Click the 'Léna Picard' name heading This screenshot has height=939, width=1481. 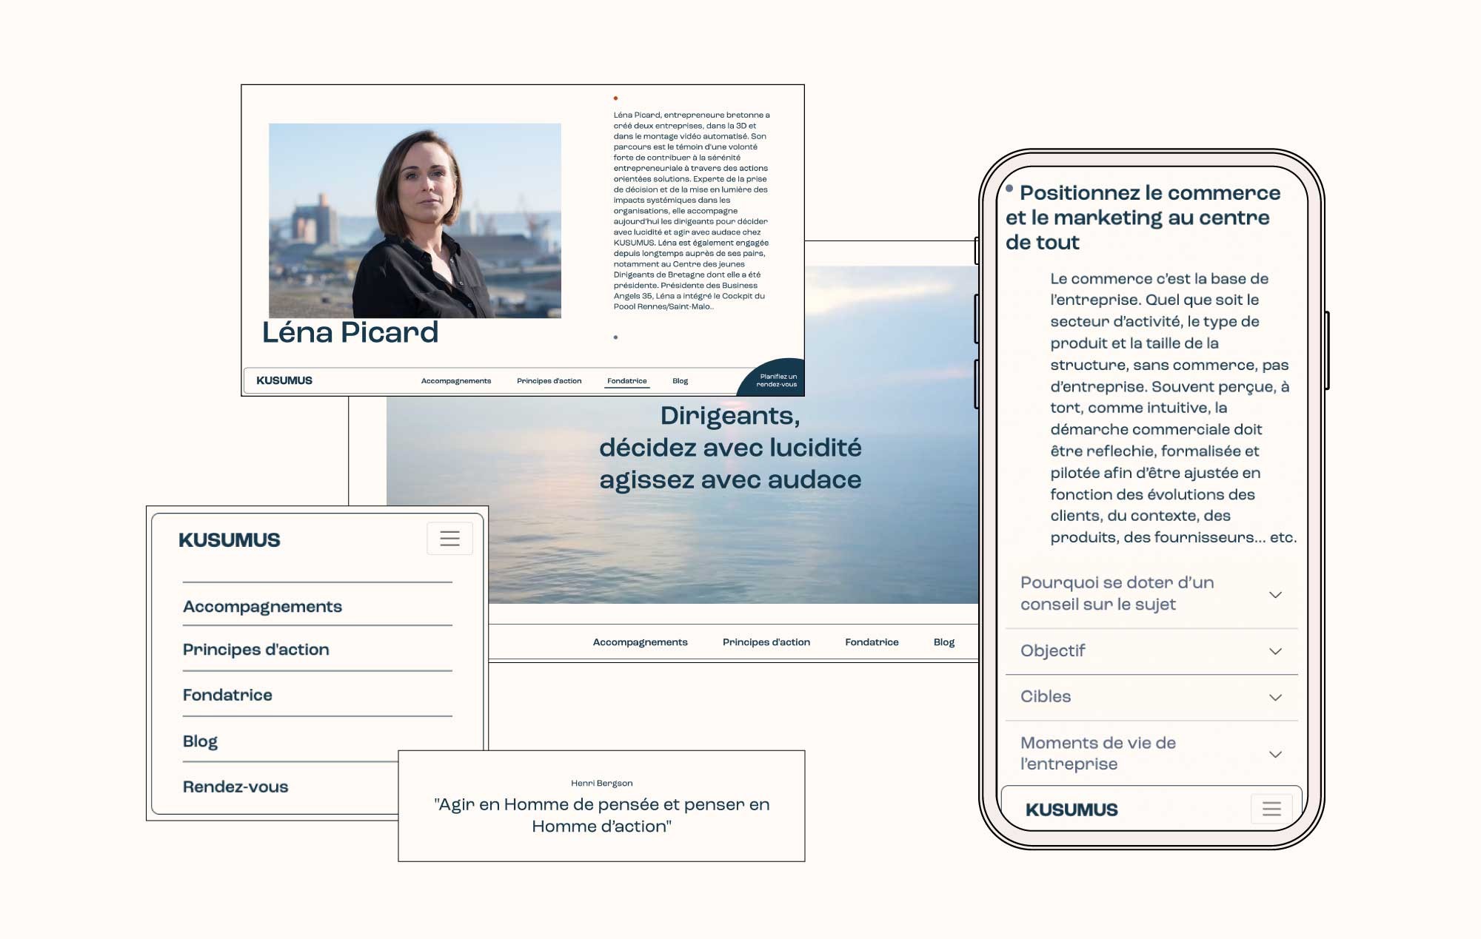(x=350, y=332)
